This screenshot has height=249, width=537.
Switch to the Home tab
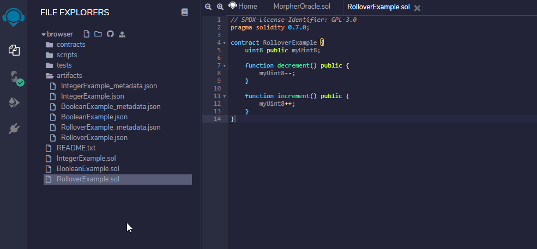coord(243,7)
